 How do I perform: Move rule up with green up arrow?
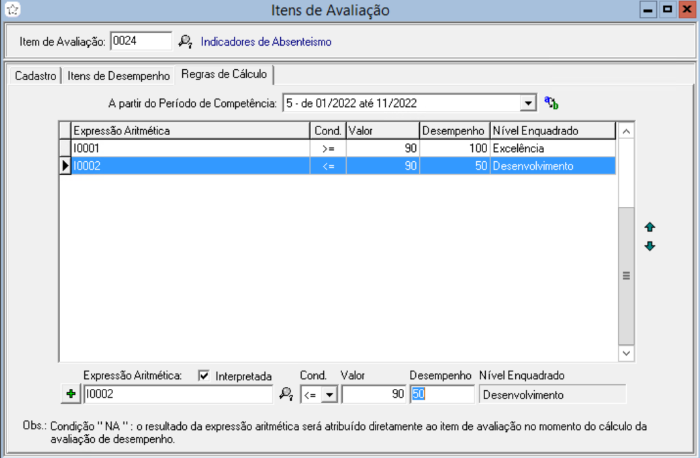click(x=650, y=228)
